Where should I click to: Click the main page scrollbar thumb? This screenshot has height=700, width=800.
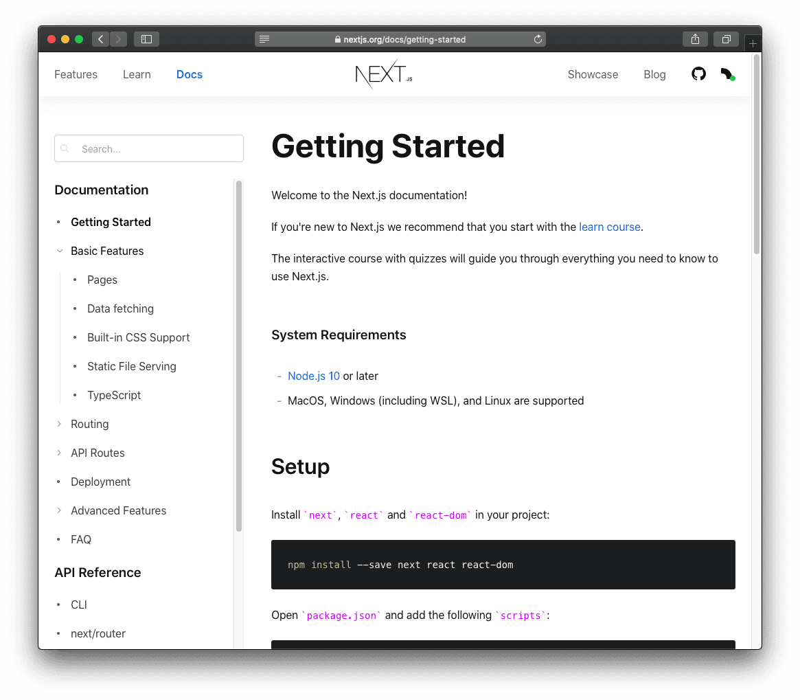(x=757, y=154)
